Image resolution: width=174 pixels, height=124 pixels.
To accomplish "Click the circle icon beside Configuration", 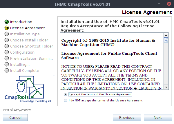I will (x=7, y=52).
